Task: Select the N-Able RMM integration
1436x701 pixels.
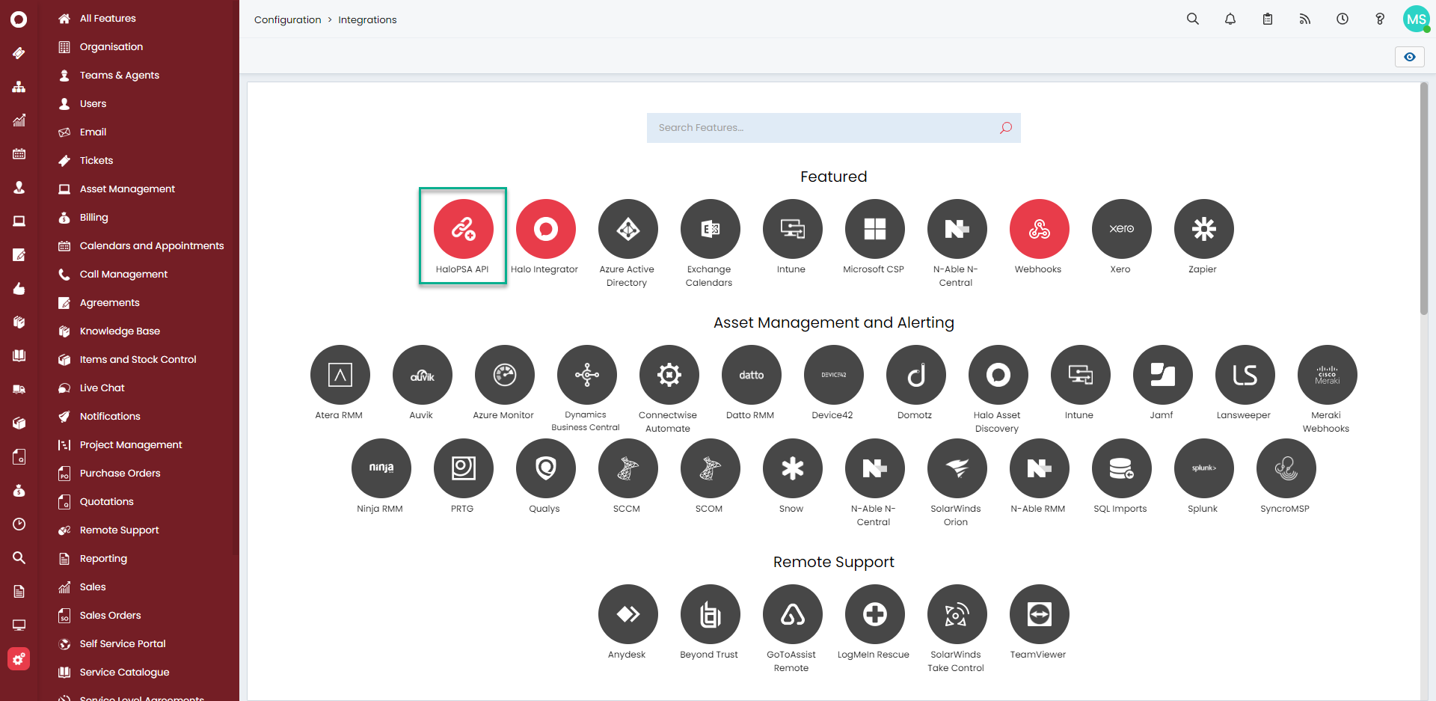Action: [x=1039, y=468]
